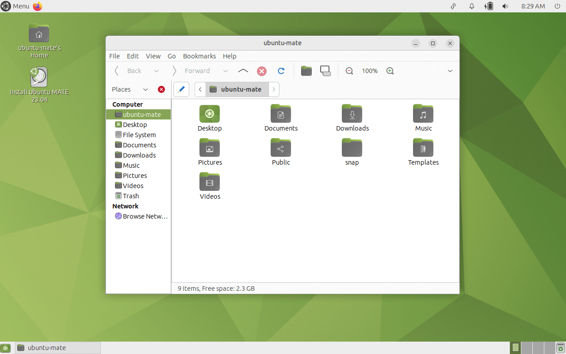Screen dimensions: 566x354
Task: Open the View menu
Action: 153,56
